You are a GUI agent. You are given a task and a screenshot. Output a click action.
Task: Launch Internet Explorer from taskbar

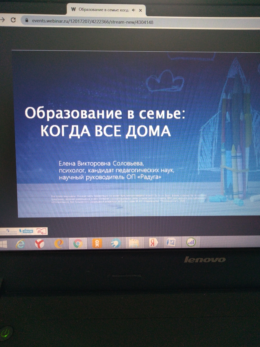[x=21, y=244]
